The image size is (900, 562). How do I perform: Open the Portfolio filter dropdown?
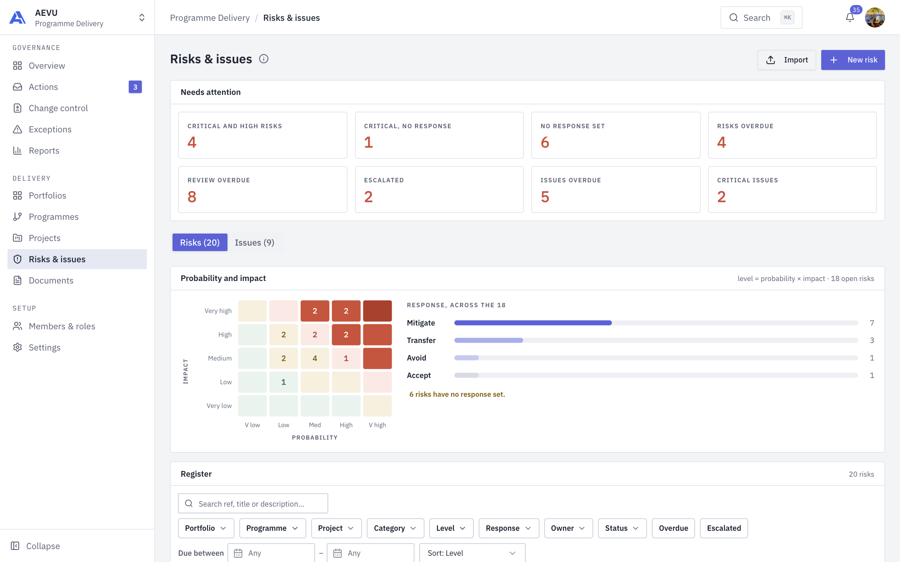(x=206, y=528)
